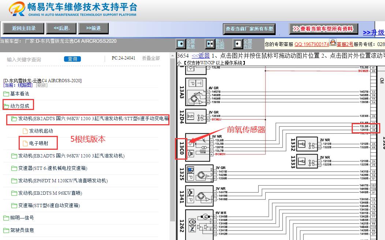Click the scrollbar up arrow
The width and height of the screenshot is (385, 240).
(173, 56)
